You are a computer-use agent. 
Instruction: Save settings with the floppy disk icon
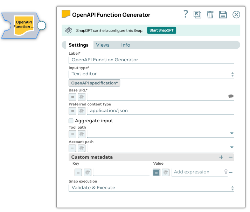tap(223, 15)
